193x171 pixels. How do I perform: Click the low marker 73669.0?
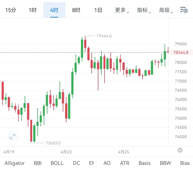click(x=53, y=143)
